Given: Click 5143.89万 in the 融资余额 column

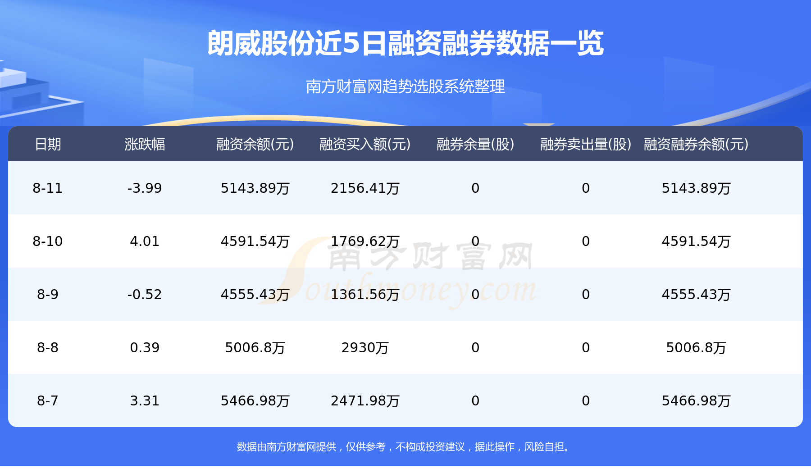Looking at the screenshot, I should 255,188.
